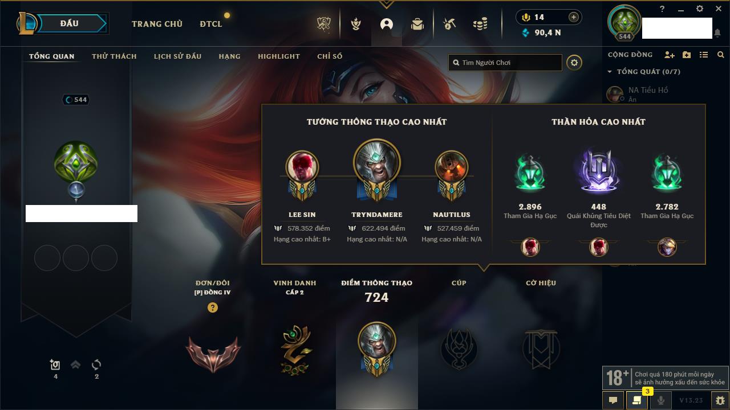
Task: Switch to the LỊCH SỬ ĐẤU tab
Action: (177, 56)
